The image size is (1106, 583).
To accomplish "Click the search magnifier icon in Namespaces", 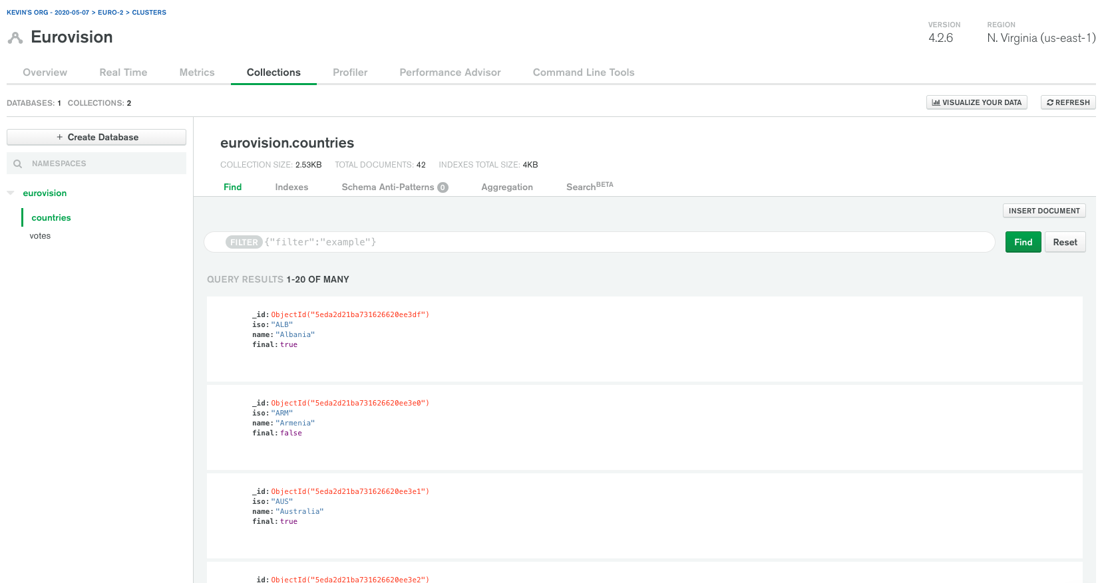I will pos(18,164).
